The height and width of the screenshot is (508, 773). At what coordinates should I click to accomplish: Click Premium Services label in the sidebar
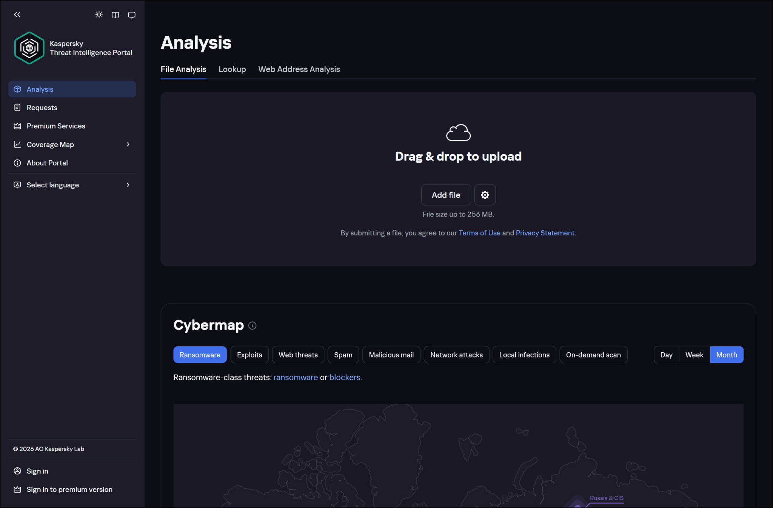(x=56, y=126)
